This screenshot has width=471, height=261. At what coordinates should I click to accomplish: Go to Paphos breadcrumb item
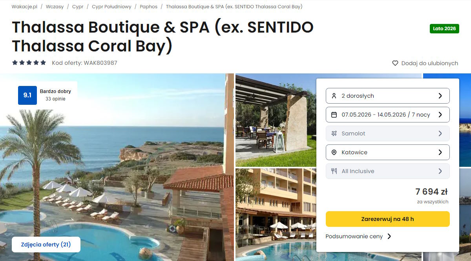(148, 7)
